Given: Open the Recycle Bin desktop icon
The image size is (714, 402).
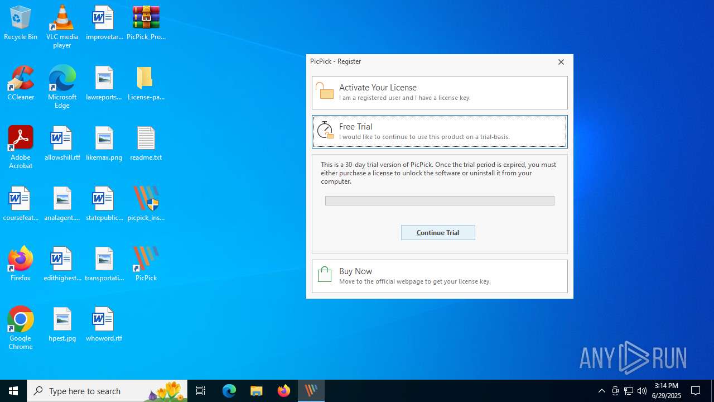Looking at the screenshot, I should coord(21,23).
